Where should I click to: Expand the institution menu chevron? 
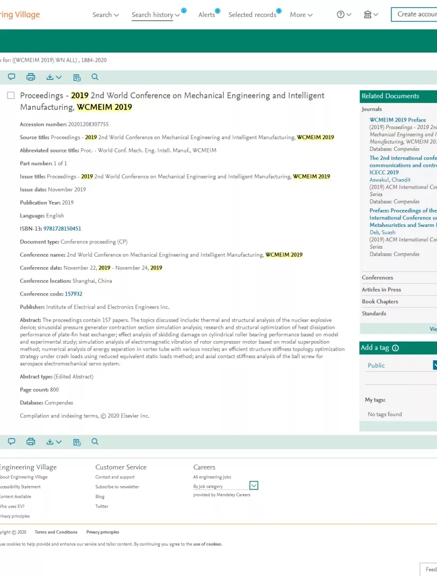coord(376,15)
